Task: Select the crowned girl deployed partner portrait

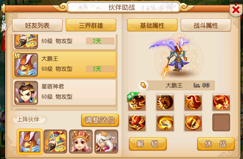Action: 81,142
